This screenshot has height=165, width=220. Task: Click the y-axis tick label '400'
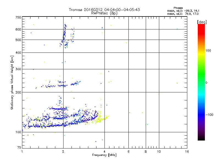coord(18,53)
